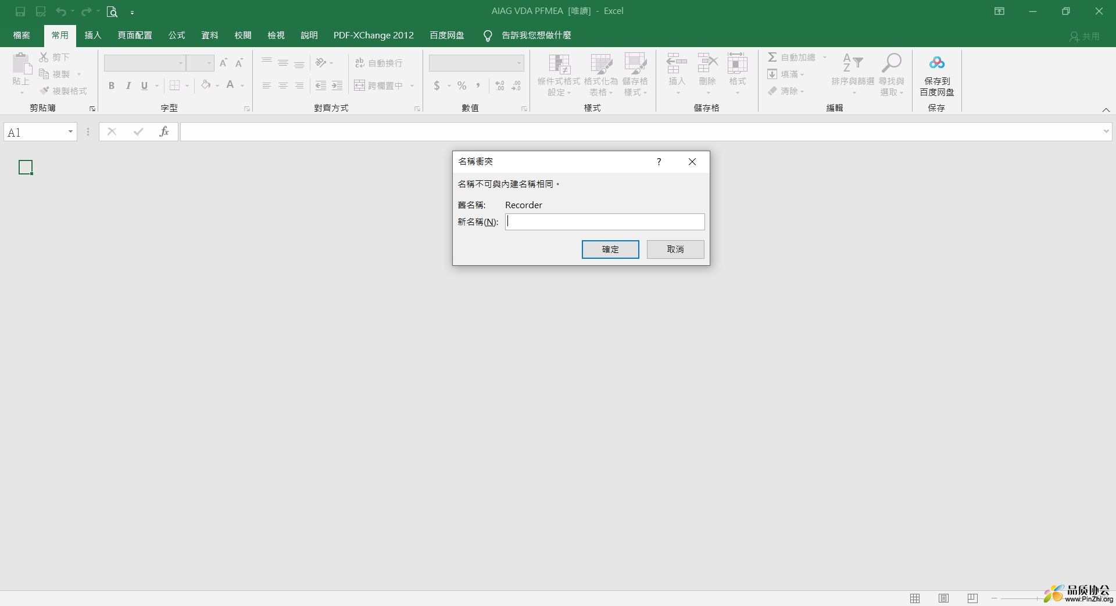
Task: Toggle Wrap Text (自動換行)
Action: (x=379, y=63)
